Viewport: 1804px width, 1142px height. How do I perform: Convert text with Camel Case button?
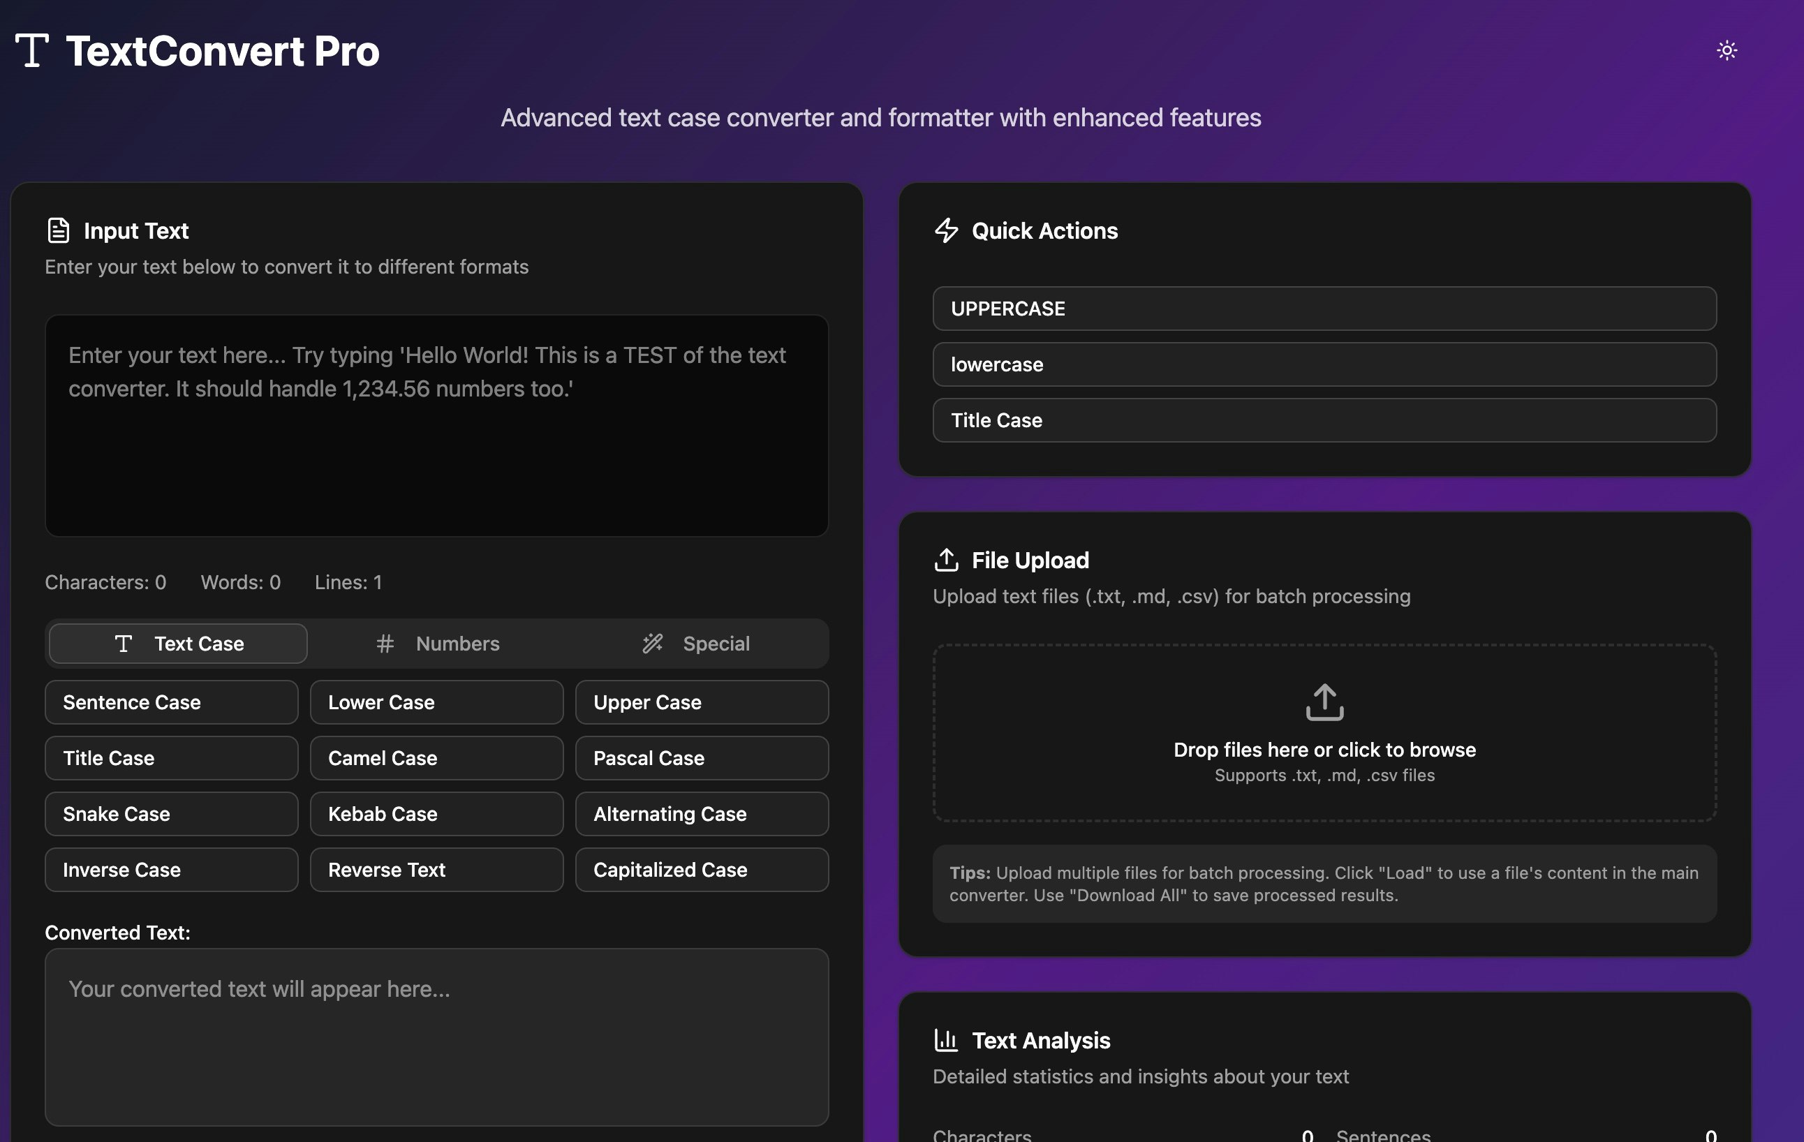pos(436,758)
